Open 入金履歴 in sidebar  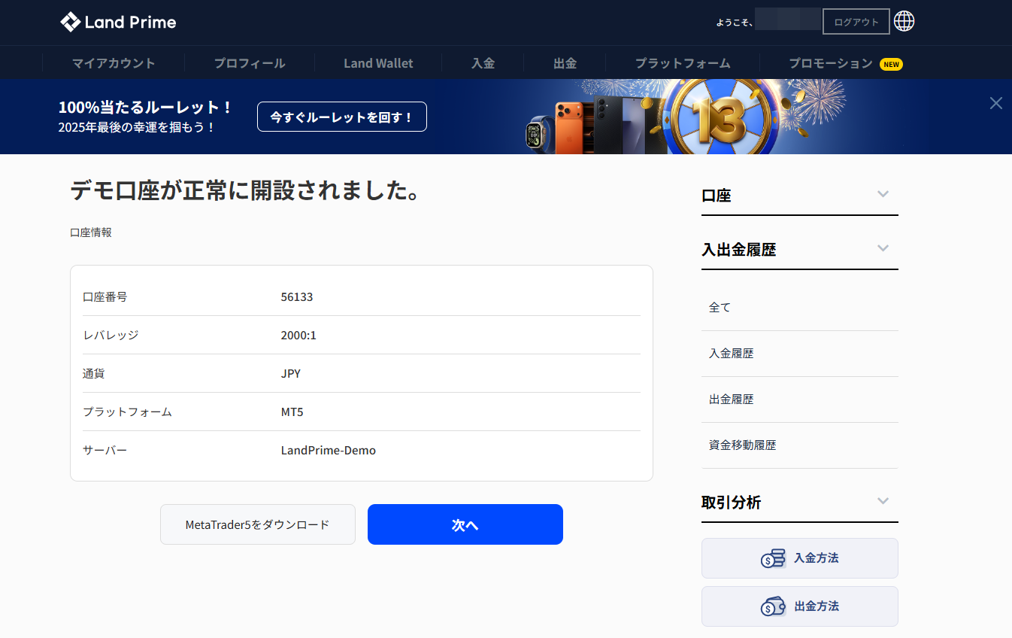pyautogui.click(x=731, y=353)
